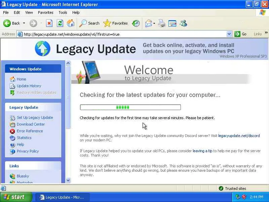The width and height of the screenshot is (269, 202).
Task: Open Update History in sidebar
Action: [x=29, y=86]
